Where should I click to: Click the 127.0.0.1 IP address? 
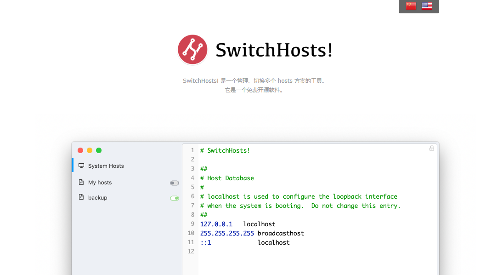click(216, 224)
